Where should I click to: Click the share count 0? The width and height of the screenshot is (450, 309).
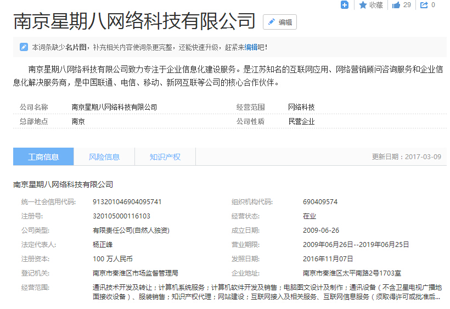433,5
